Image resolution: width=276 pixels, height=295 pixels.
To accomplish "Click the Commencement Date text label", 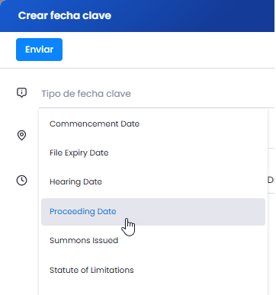I will pyautogui.click(x=95, y=124).
